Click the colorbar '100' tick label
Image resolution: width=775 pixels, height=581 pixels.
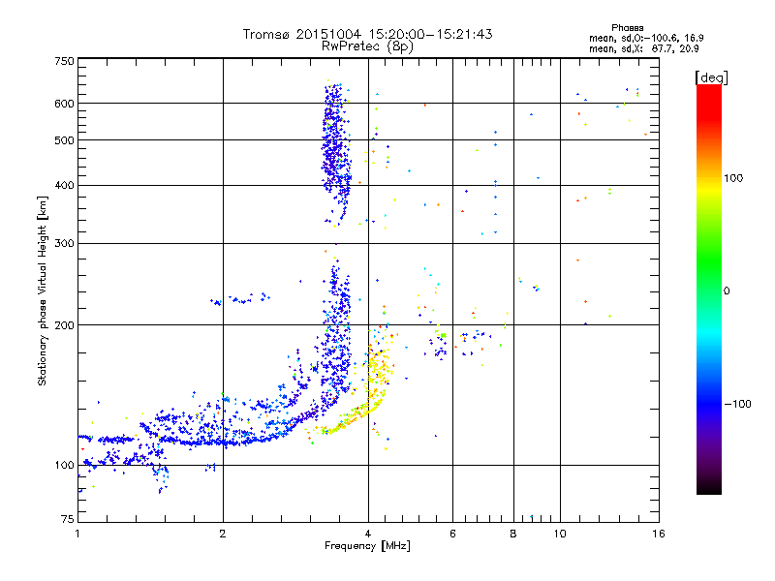(733, 178)
